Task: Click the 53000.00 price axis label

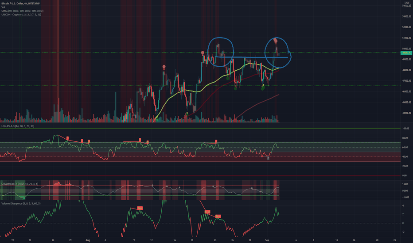Action: pos(406,16)
